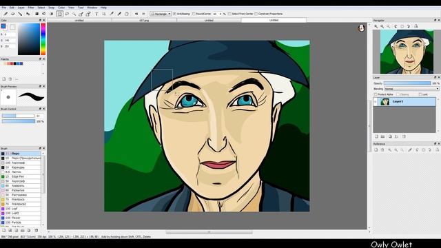The width and height of the screenshot is (441, 248).
Task: Select the Move tool in the toolbar
Action: click(x=28, y=14)
